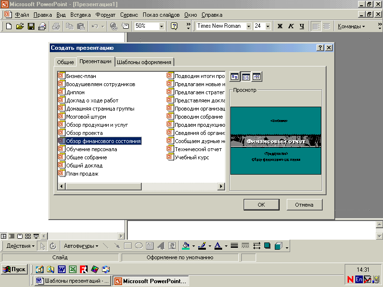The width and height of the screenshot is (383, 287).
Task: Save the presentation using the floppy disk icon
Action: [x=31, y=26]
